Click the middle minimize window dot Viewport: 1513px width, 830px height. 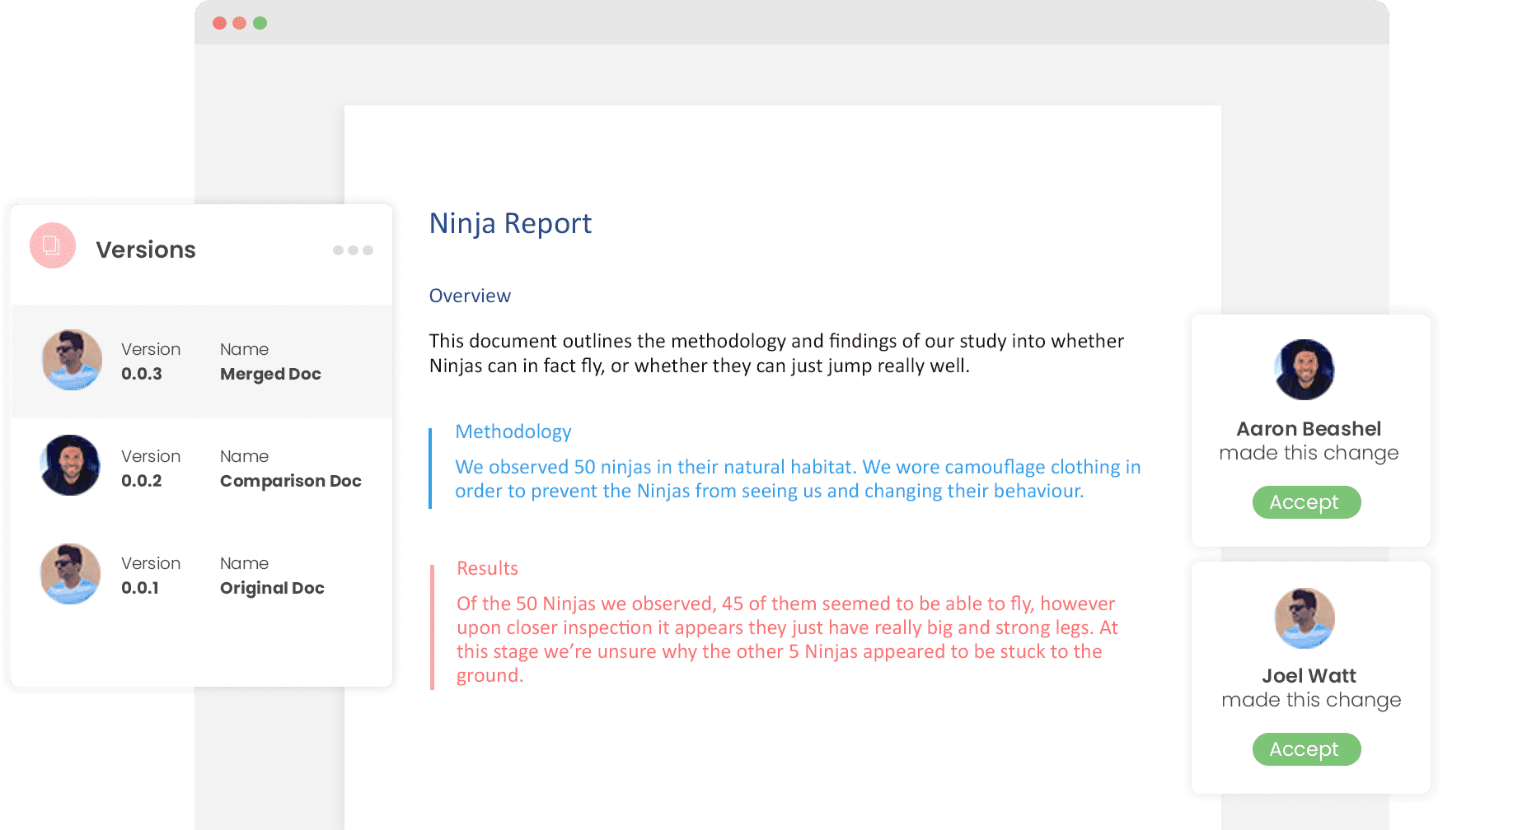240,23
